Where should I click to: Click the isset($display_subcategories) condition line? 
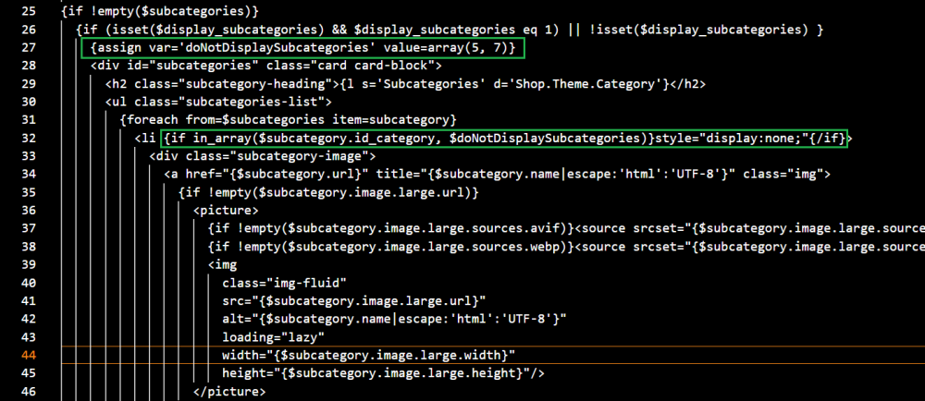[450, 30]
